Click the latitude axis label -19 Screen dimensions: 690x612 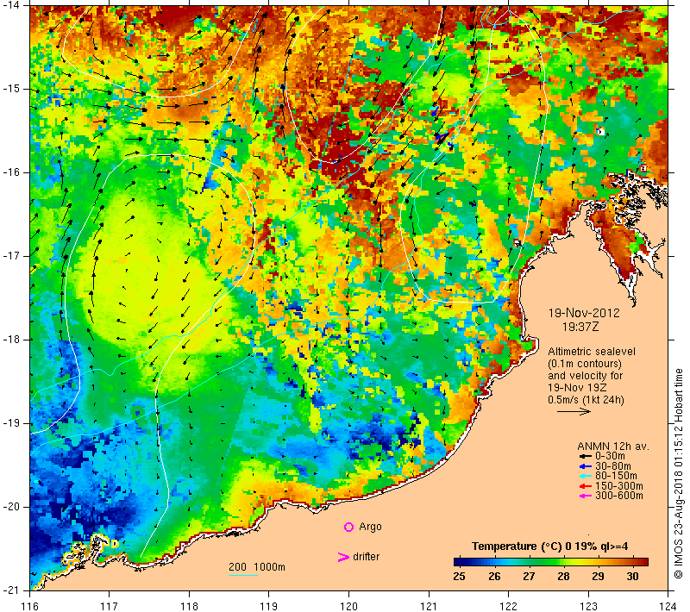[11, 423]
